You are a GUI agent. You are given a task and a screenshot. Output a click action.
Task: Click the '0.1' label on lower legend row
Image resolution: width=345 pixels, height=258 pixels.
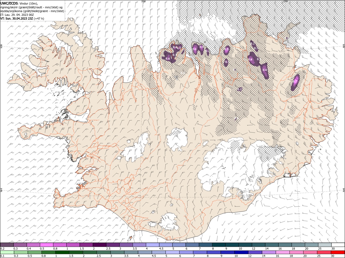click(x=2, y=256)
